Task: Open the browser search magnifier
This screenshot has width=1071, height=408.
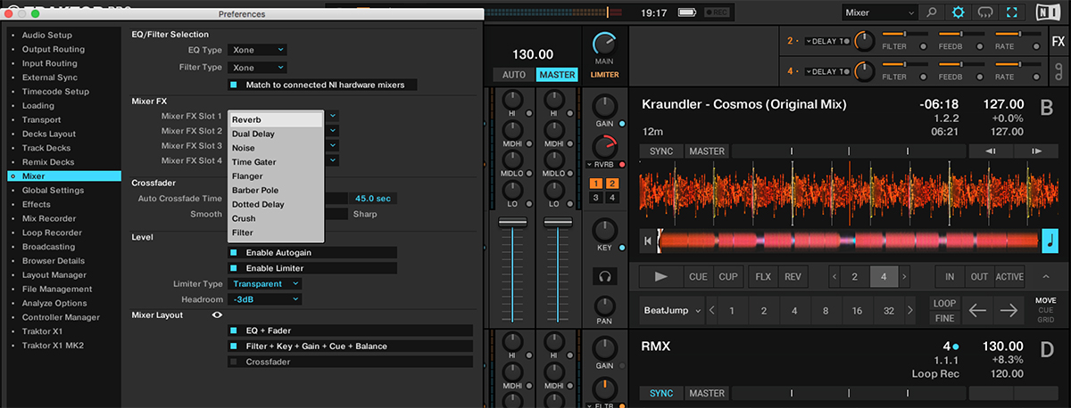Action: click(931, 12)
